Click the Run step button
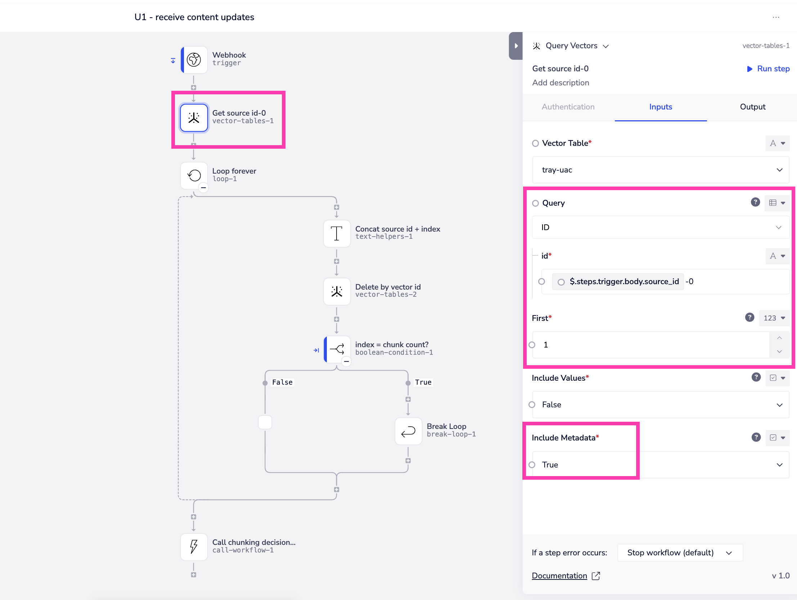797x600 pixels. [x=768, y=69]
